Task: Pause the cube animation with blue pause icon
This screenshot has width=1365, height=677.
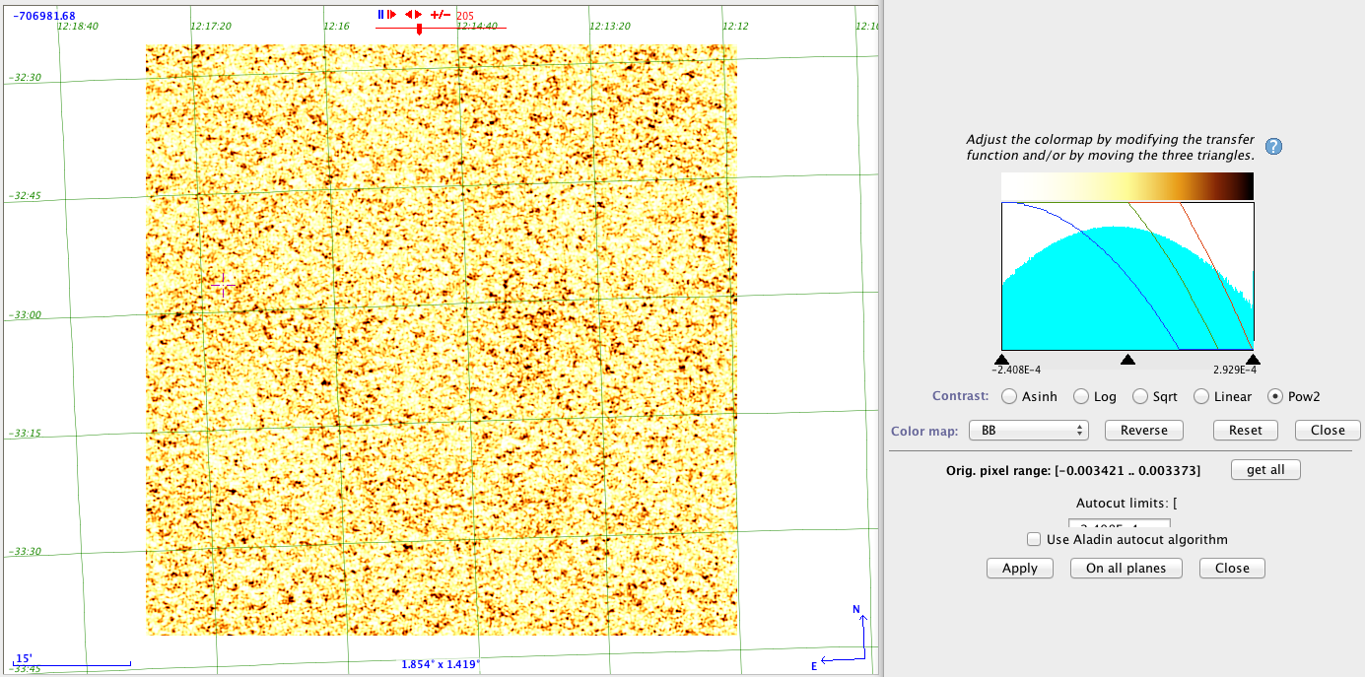Action: tap(380, 14)
